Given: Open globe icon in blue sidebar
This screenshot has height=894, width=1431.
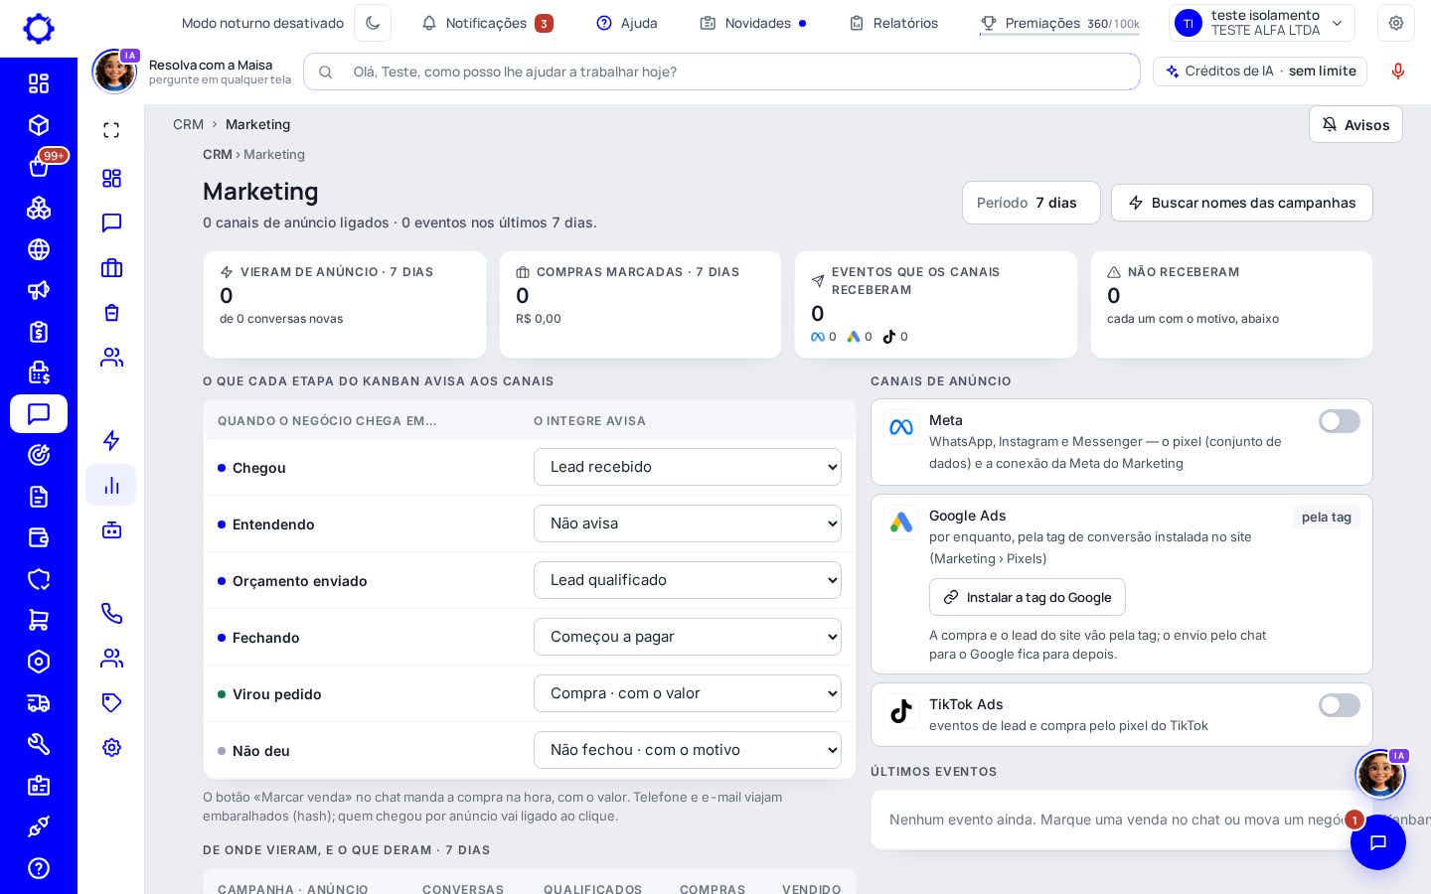Looking at the screenshot, I should click(x=39, y=249).
